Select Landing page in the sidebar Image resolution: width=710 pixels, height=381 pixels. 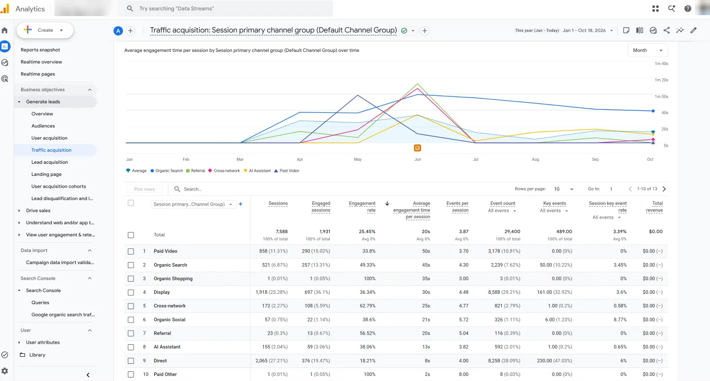pyautogui.click(x=46, y=174)
